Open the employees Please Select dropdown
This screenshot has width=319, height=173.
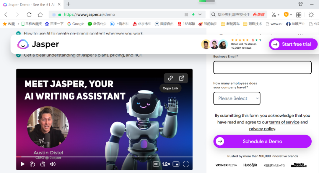[237, 98]
